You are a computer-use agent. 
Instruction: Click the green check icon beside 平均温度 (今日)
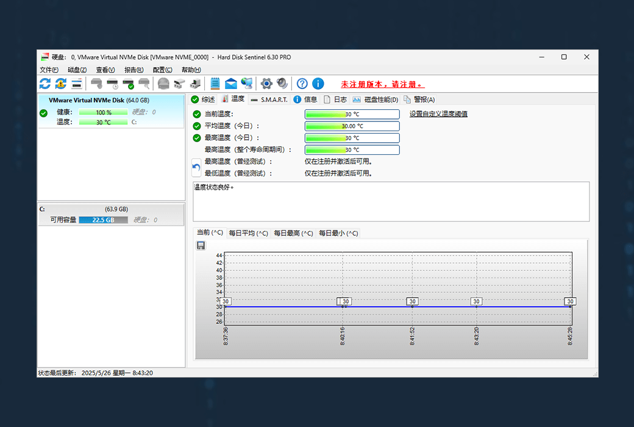pos(197,126)
